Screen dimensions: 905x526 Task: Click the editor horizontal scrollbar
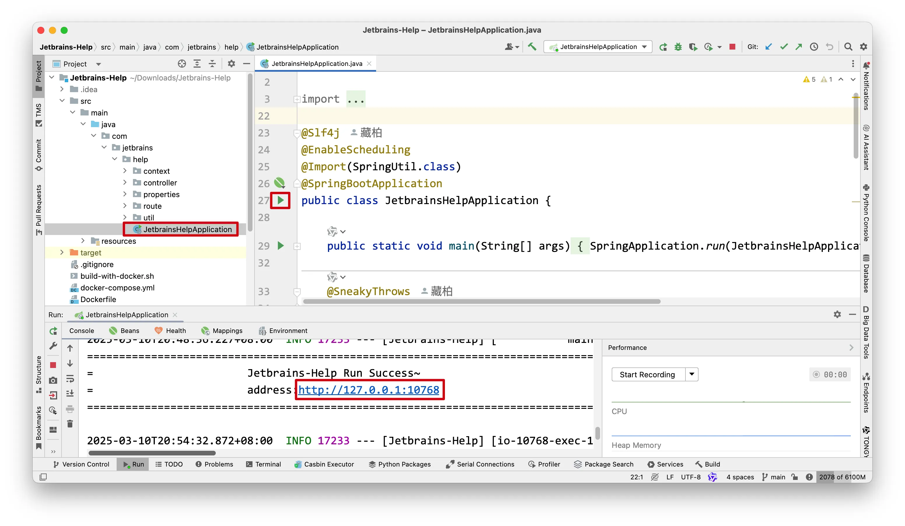click(x=481, y=301)
